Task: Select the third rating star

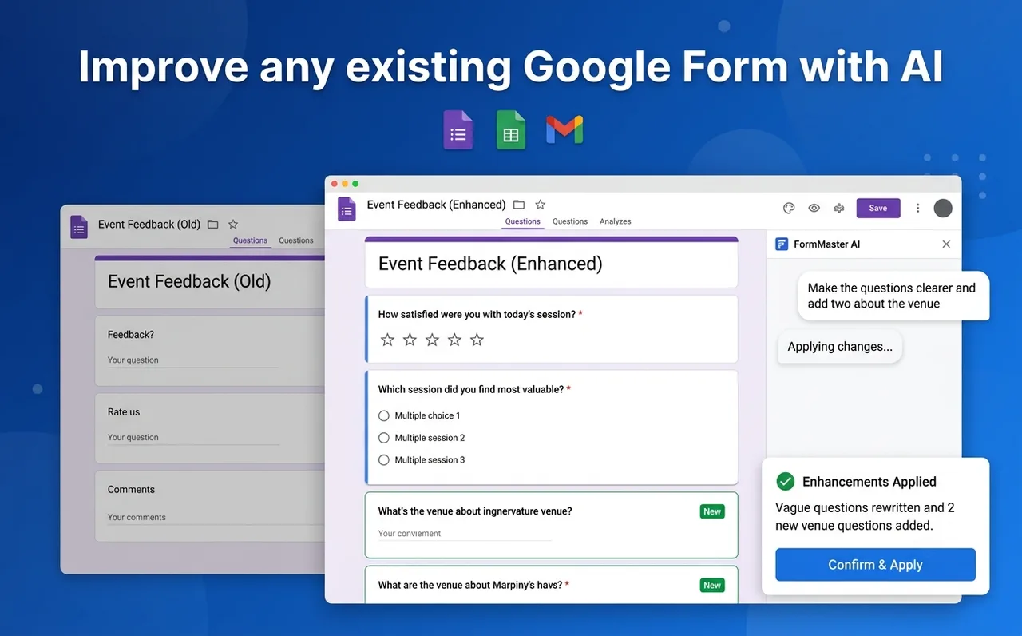Action: (432, 340)
